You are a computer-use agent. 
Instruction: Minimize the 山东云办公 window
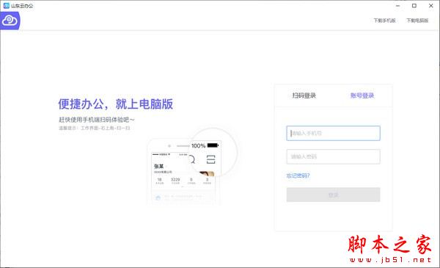point(398,6)
